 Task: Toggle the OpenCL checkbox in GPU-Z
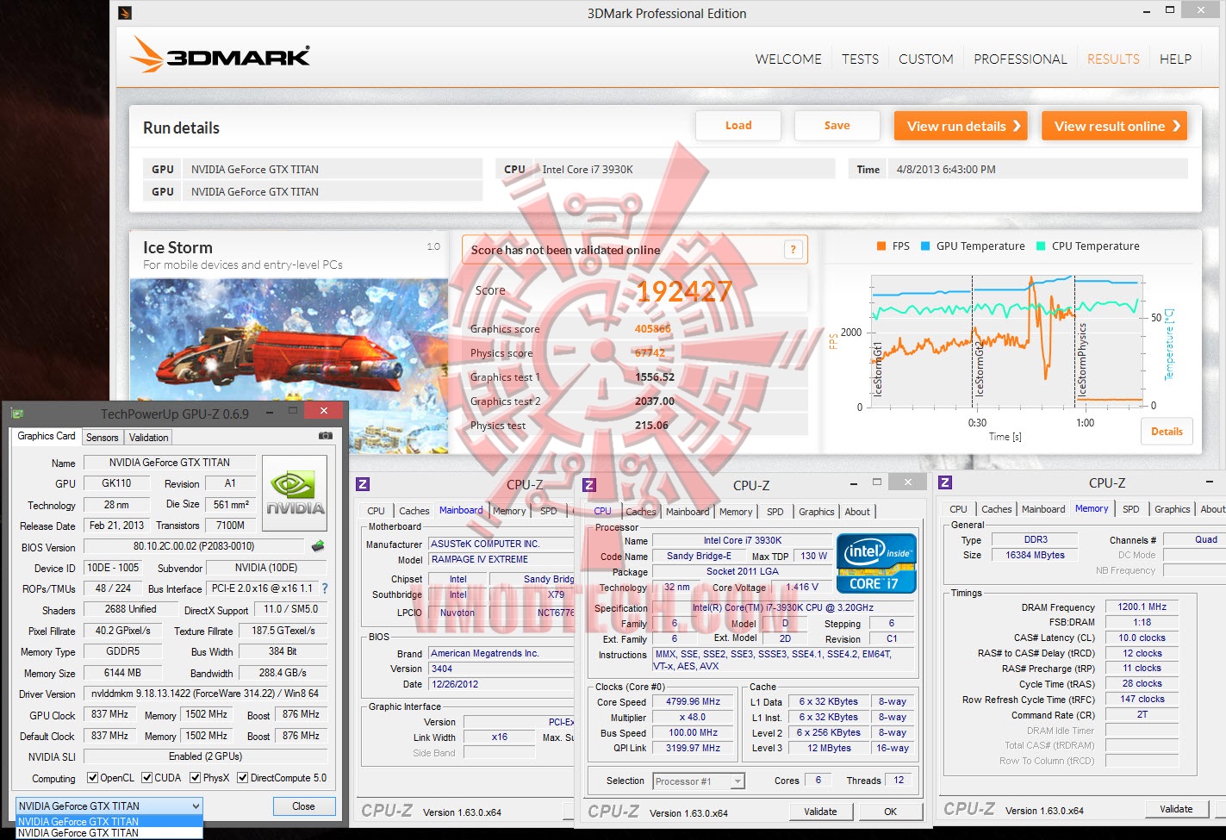click(93, 778)
